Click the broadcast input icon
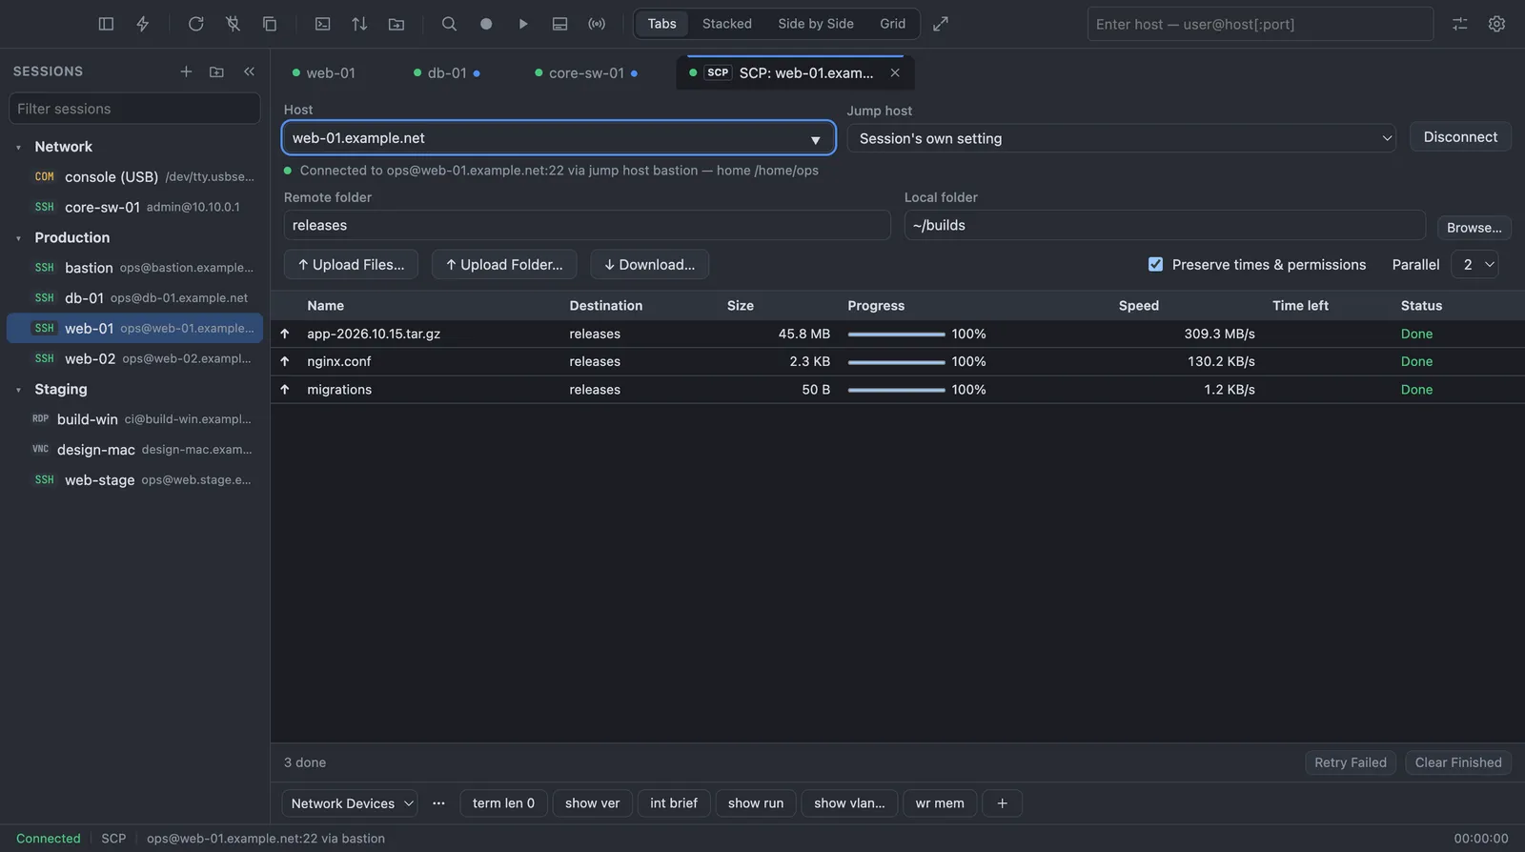This screenshot has width=1525, height=852. coord(597,24)
